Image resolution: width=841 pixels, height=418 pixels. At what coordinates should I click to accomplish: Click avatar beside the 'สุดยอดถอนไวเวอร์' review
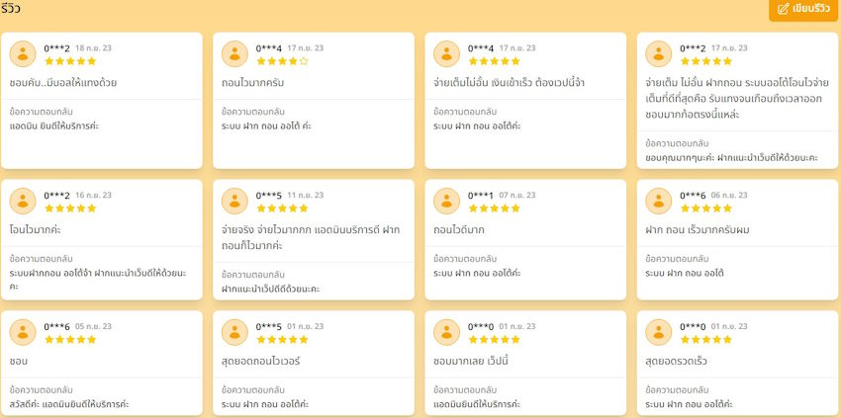point(234,332)
